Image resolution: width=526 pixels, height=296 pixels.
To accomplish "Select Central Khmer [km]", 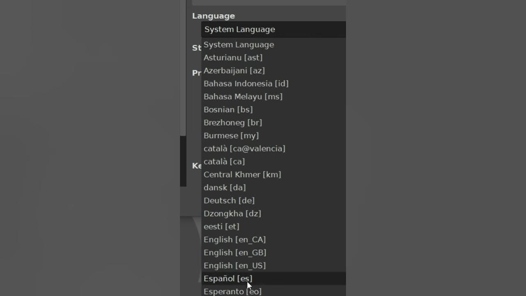I will click(242, 175).
